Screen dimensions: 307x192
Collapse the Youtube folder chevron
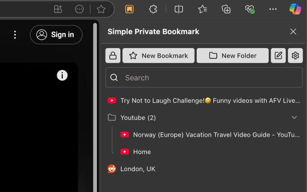tap(294, 118)
